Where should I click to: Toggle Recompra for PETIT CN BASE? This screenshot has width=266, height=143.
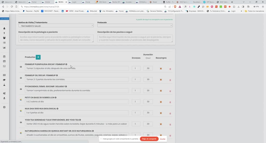click(x=161, y=102)
